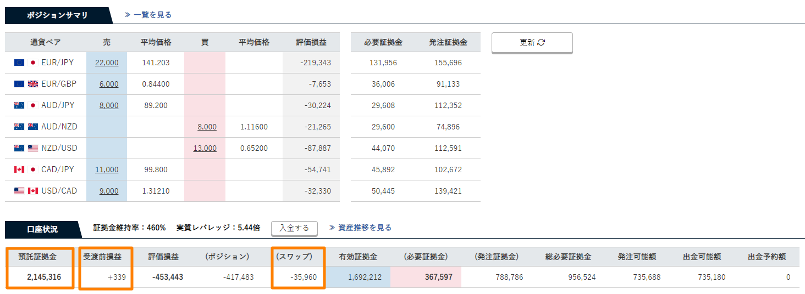Click the Canada flag in USD/CAD row
Viewport: 805px width, 294px height.
[x=33, y=191]
